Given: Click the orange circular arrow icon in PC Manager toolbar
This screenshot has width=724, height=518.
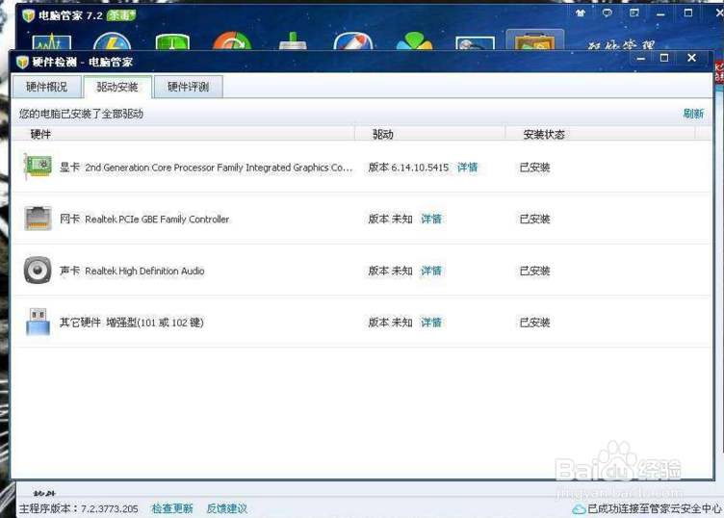Looking at the screenshot, I should pos(232,41).
